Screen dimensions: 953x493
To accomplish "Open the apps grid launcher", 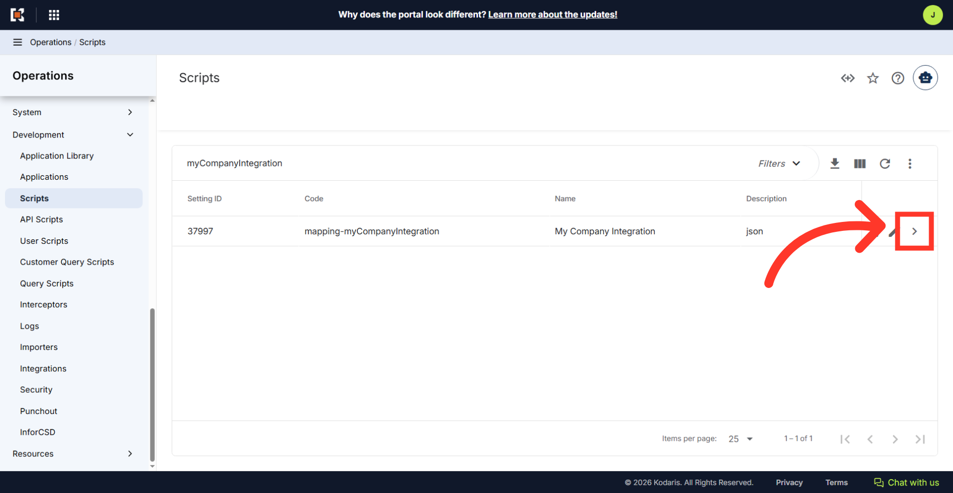I will [54, 15].
